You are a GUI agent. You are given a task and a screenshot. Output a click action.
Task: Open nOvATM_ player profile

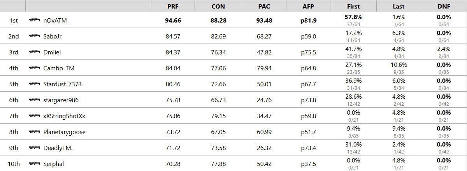pos(56,20)
